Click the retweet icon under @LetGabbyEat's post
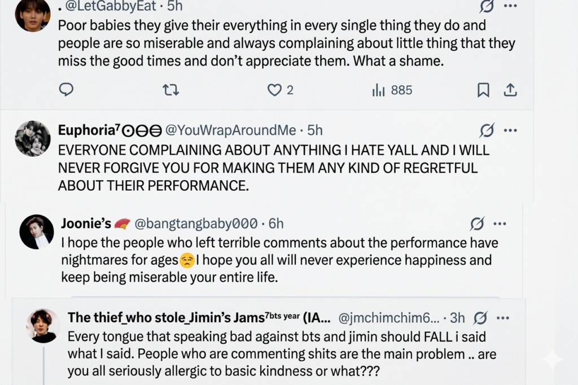Screen dimensions: 578x385 click(170, 89)
